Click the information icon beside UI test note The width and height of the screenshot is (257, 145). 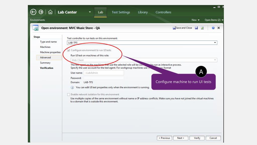click(x=72, y=88)
